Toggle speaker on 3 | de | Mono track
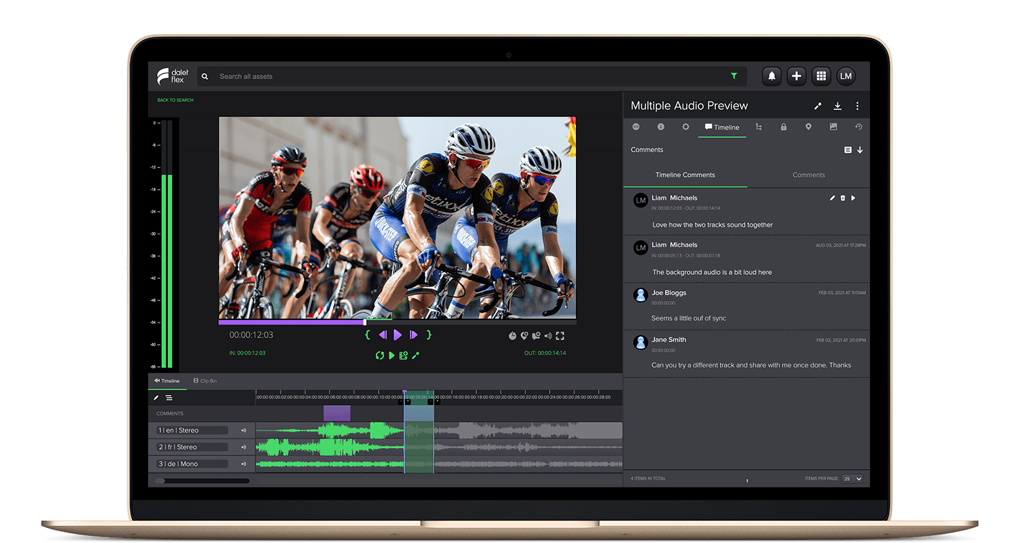Screen dimensions: 1022x543 point(243,464)
